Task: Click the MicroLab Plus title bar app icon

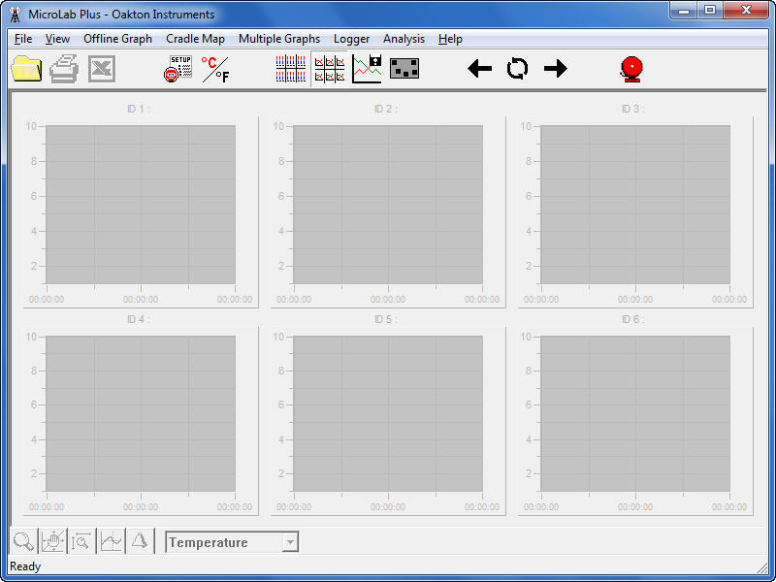Action: 16,15
